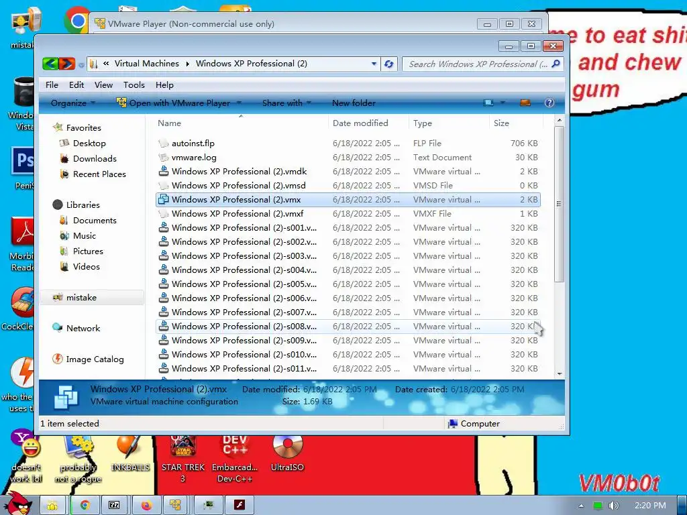
Task: Click the volume speaker tray icon
Action: tap(614, 506)
